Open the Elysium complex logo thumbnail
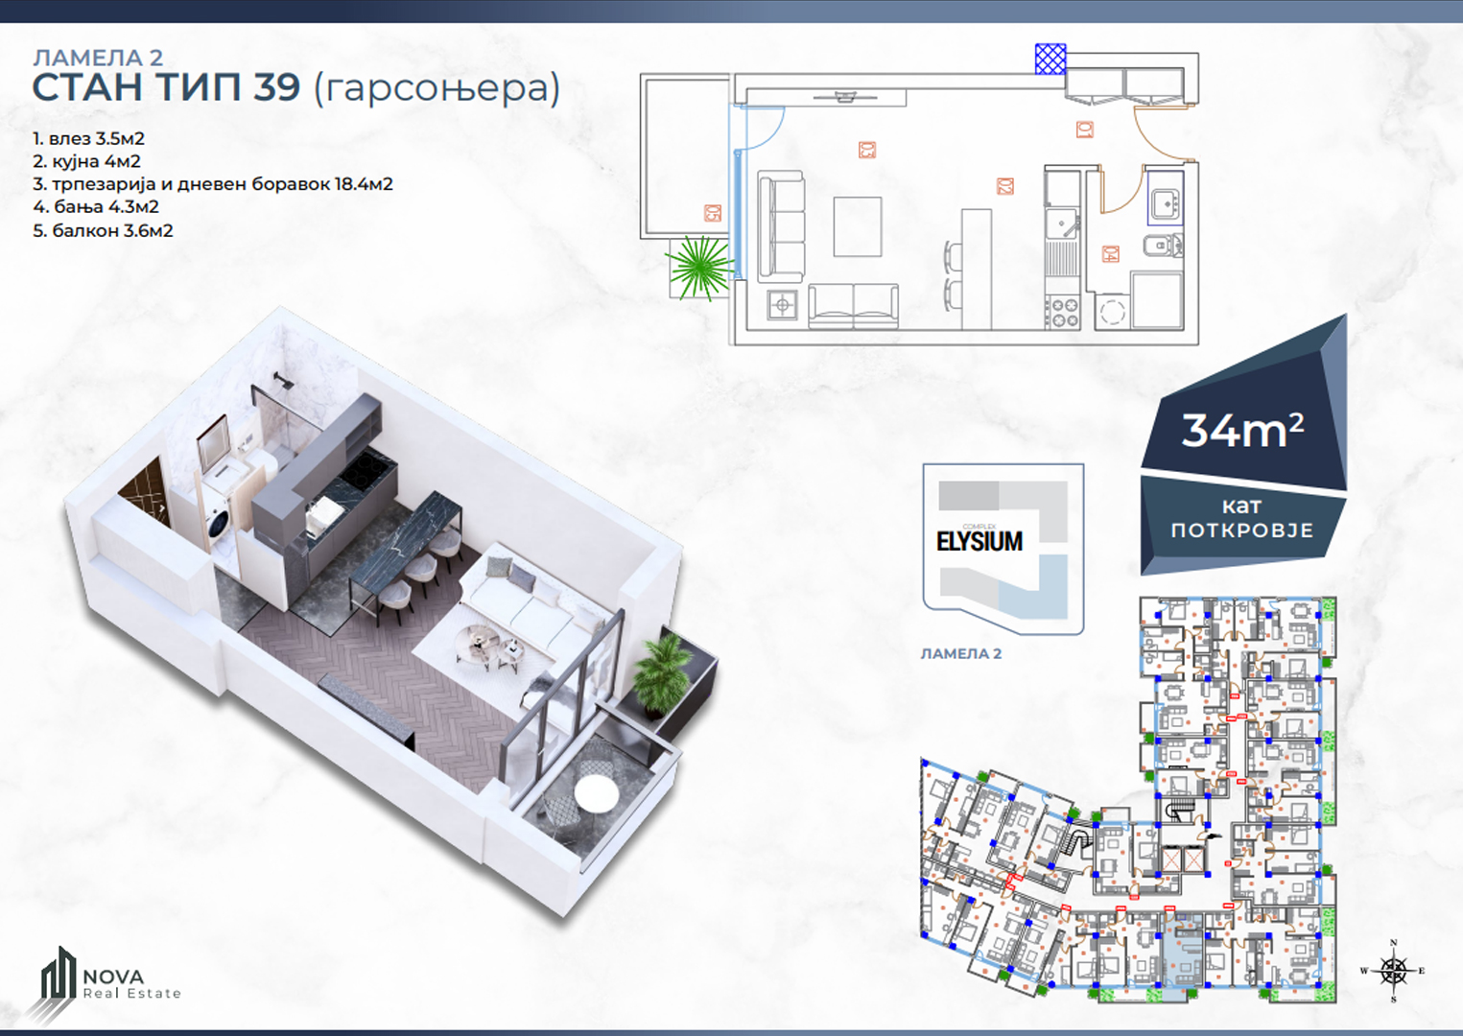1463x1036 pixels. (x=1003, y=549)
